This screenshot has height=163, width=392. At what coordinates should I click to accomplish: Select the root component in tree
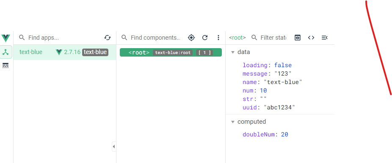[171, 52]
